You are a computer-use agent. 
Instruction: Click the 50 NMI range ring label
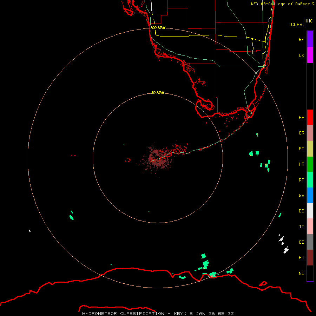(158, 93)
